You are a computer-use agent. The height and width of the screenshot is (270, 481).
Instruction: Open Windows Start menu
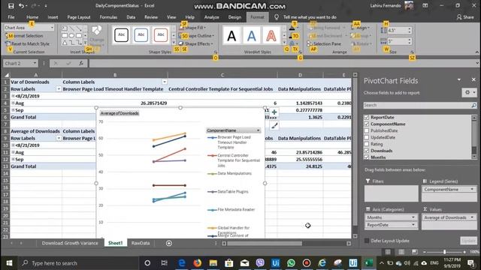pos(9,263)
